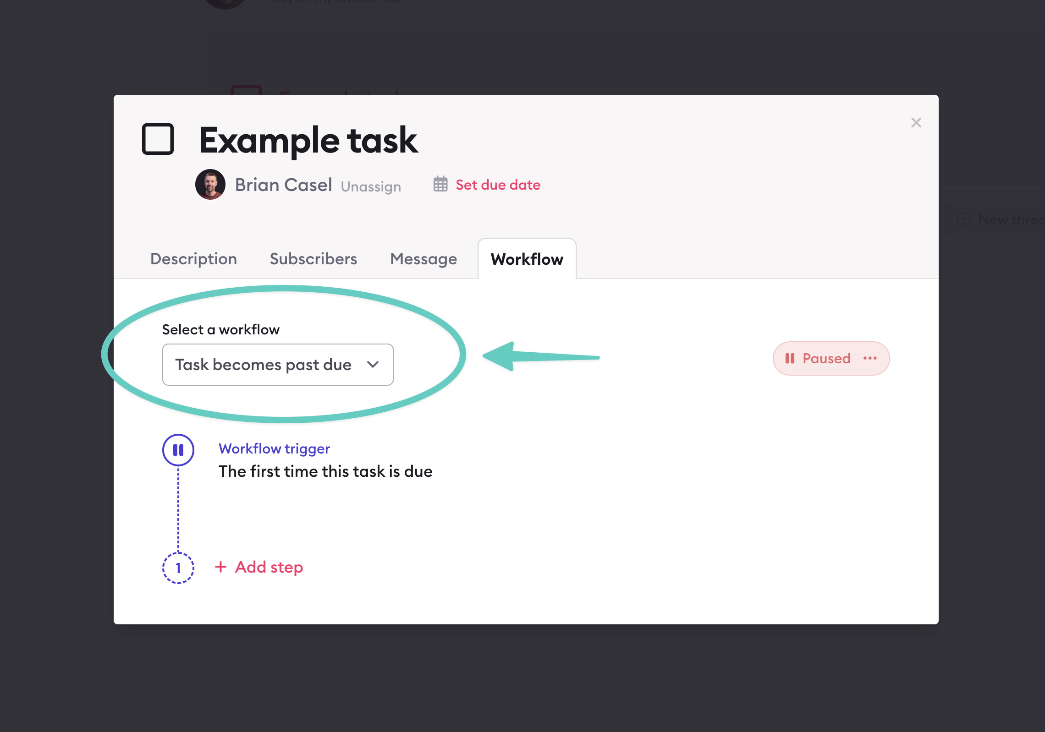Click the pause icon inside the Paused badge
This screenshot has width=1045, height=732.
(791, 358)
